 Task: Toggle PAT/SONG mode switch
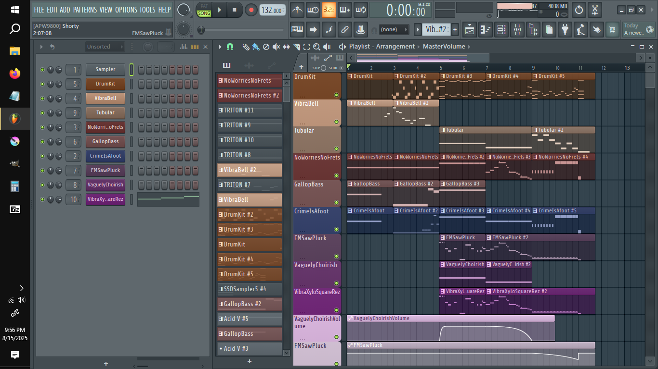pos(204,10)
